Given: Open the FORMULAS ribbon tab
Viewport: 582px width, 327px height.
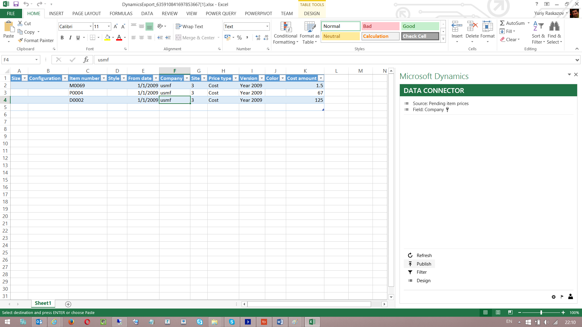Looking at the screenshot, I should point(121,13).
